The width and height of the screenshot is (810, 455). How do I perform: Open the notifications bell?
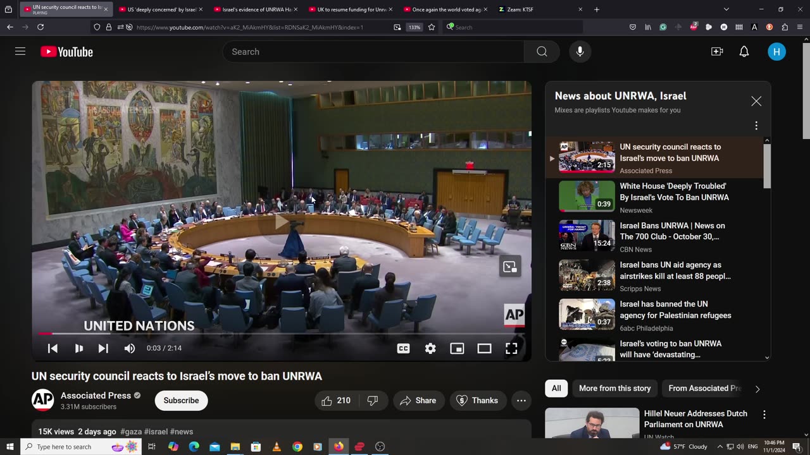coord(744,52)
